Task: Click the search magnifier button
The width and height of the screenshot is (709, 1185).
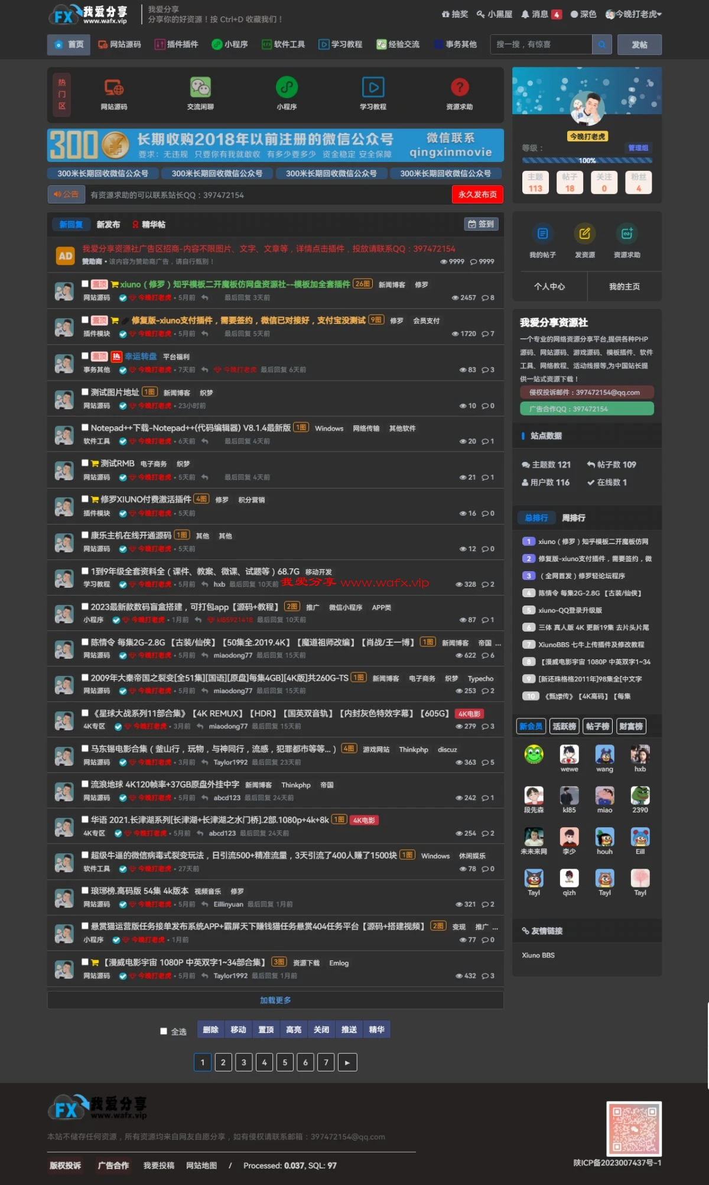Action: click(x=601, y=44)
